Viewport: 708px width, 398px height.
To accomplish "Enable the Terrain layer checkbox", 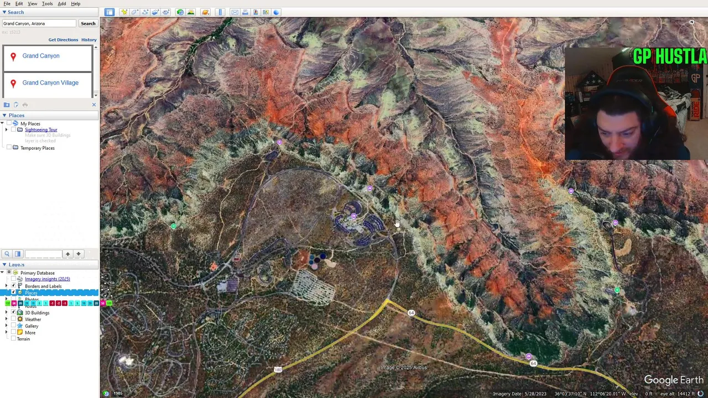I will point(13,338).
